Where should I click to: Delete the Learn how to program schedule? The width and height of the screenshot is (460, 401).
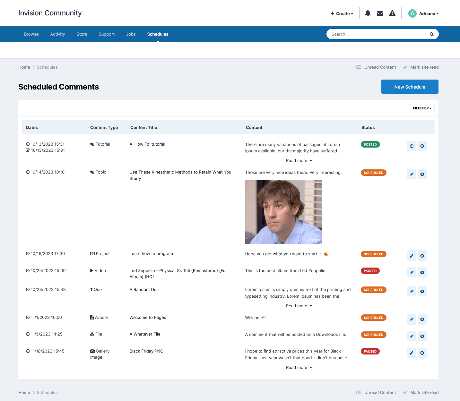click(x=422, y=256)
